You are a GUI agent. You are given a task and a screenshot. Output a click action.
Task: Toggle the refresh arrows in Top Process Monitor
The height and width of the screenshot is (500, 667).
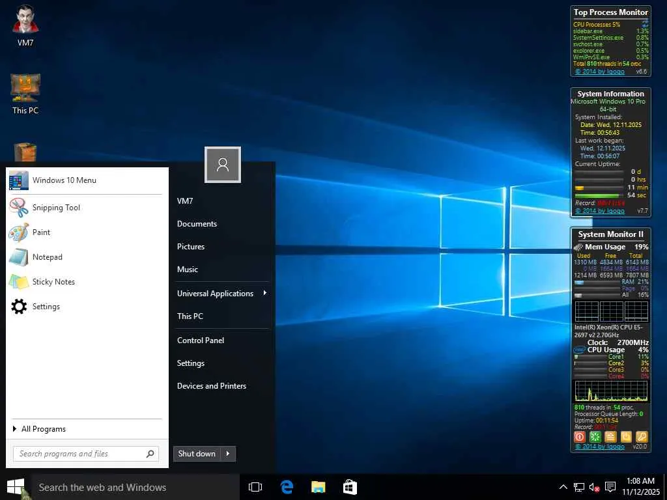(645, 24)
